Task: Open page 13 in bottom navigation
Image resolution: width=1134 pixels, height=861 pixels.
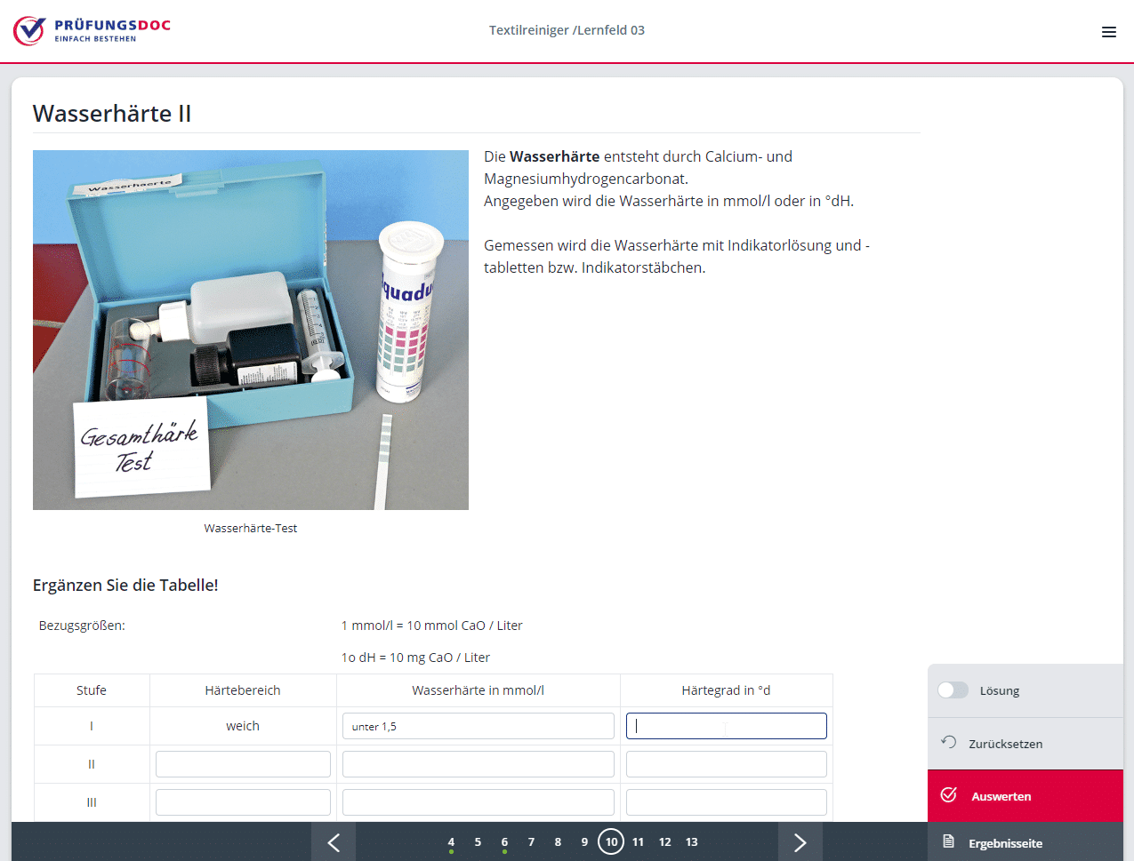Action: click(x=691, y=842)
